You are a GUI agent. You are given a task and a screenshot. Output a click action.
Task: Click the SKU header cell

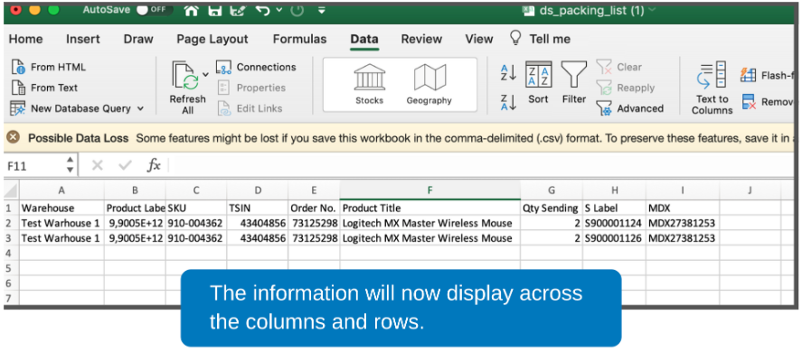click(196, 208)
